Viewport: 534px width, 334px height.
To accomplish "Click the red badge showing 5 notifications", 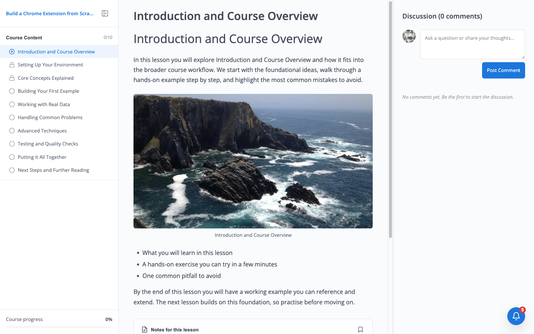I will coord(523,310).
